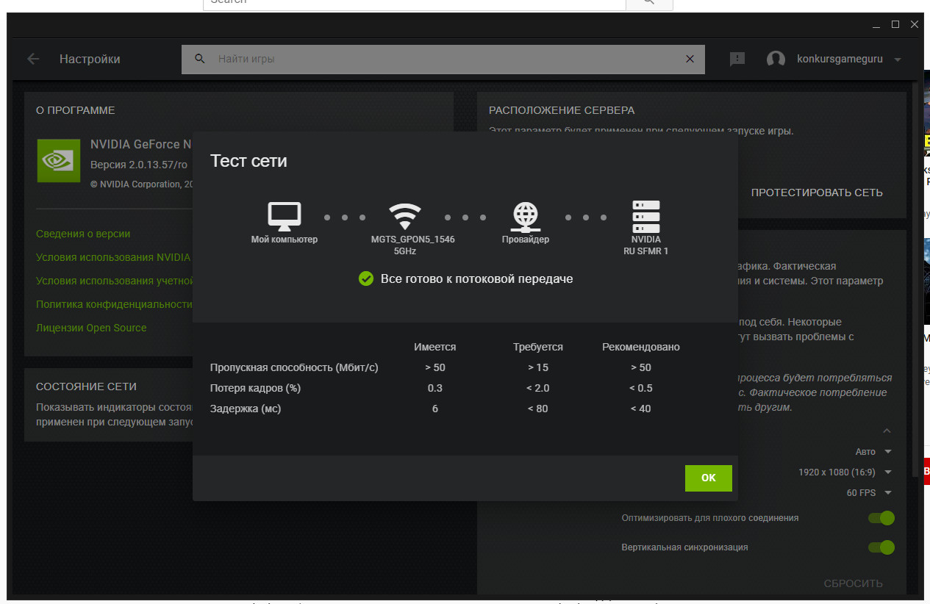
Task: Click the konkursgameguru username
Action: click(x=840, y=59)
